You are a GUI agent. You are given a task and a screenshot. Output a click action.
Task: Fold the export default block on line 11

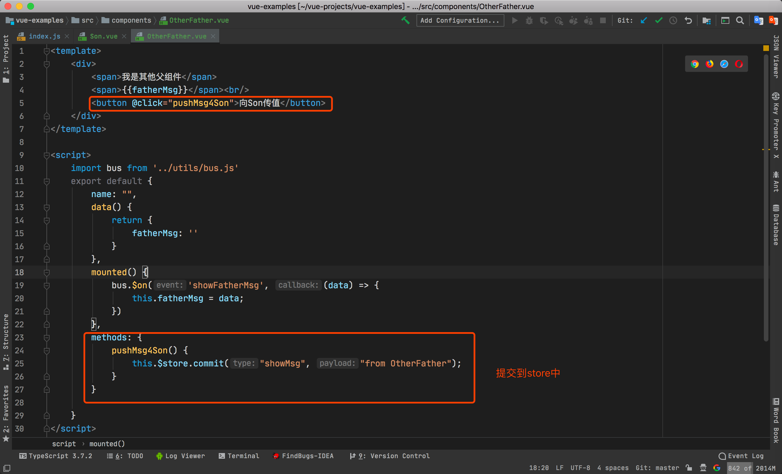click(x=47, y=181)
